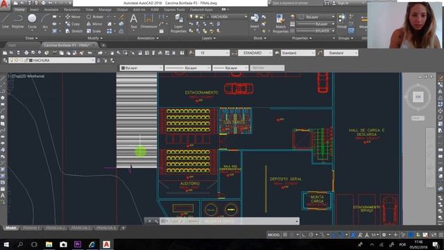Toggle ortho mode in status bar

(x=304, y=235)
